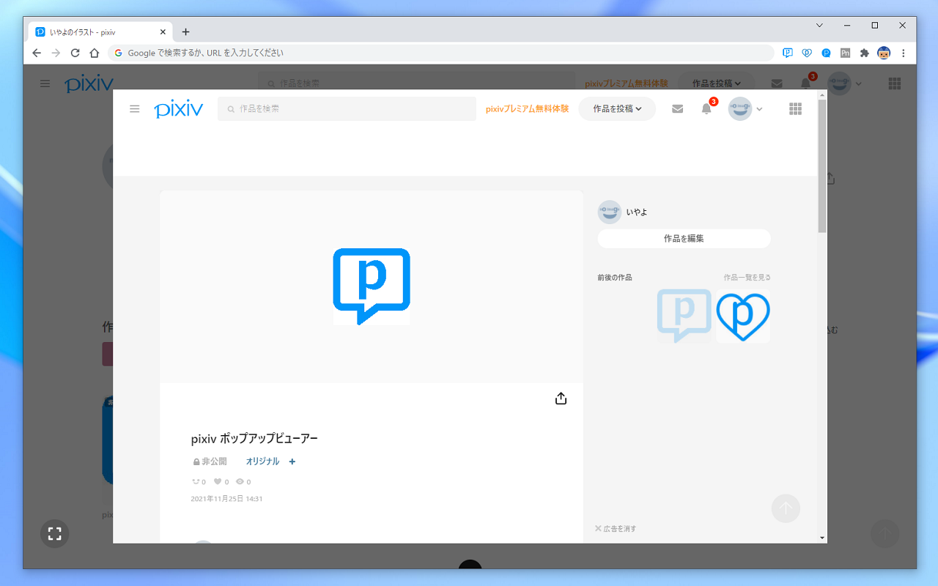Open the author name いやよ
This screenshot has height=586, width=938.
click(637, 212)
